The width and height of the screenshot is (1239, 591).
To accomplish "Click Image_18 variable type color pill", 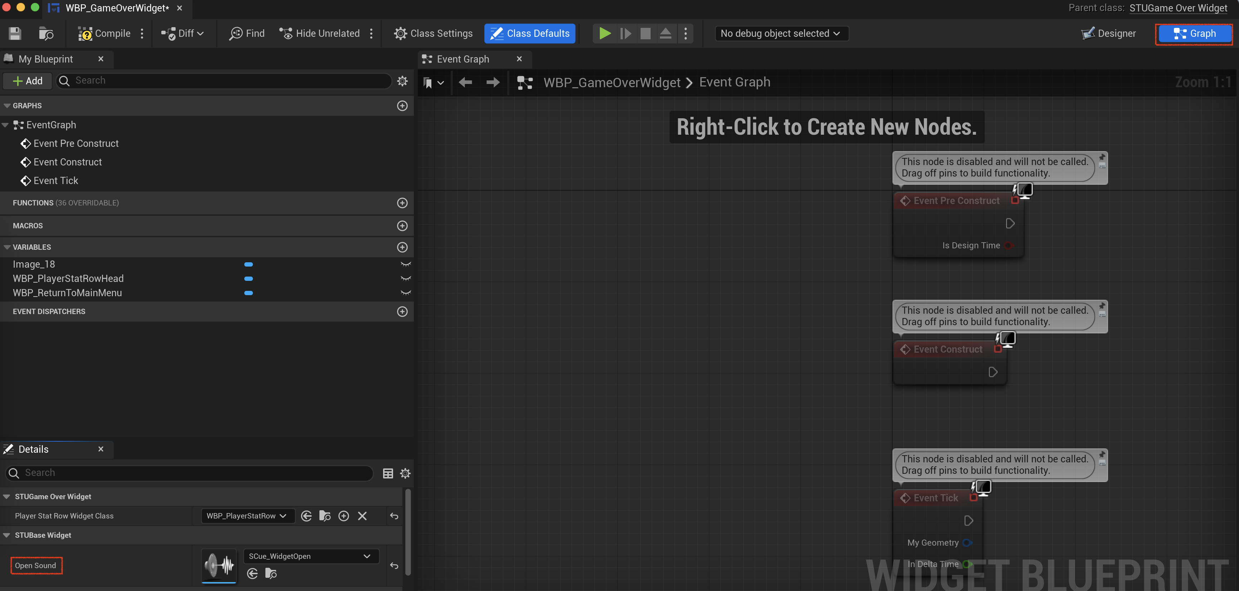I will pos(249,264).
